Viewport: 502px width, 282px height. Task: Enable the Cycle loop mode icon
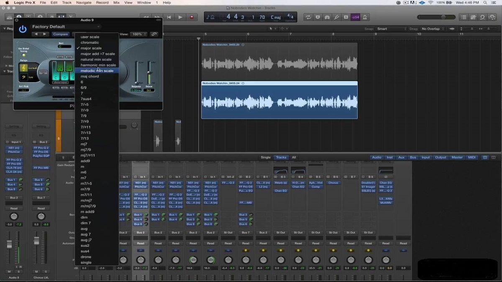(308, 17)
